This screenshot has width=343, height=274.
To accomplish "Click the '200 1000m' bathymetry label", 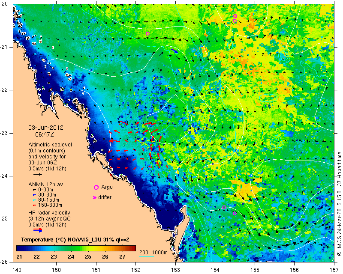I will 153,253.
